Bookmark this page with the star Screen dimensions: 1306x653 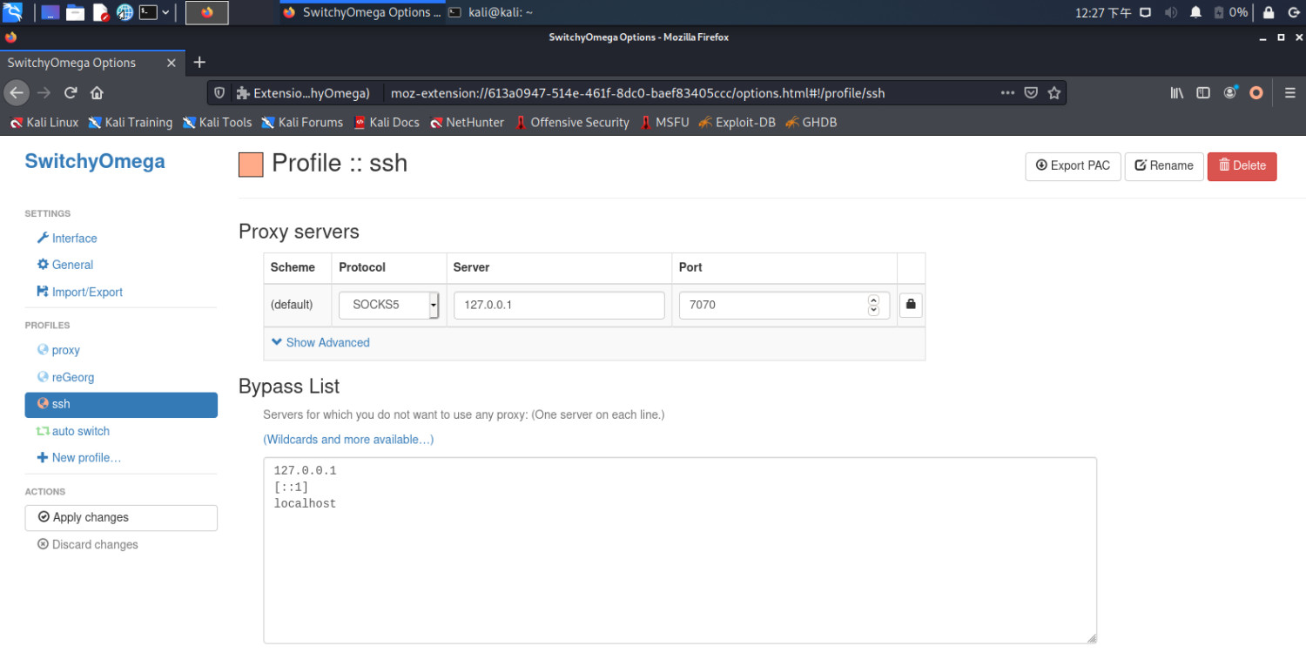point(1054,92)
